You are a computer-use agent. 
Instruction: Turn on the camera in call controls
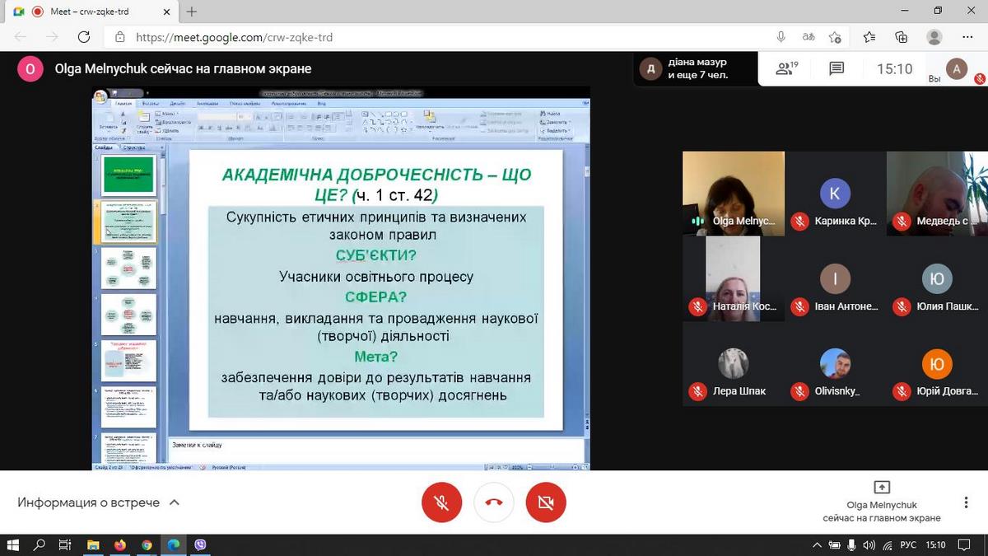tap(546, 502)
